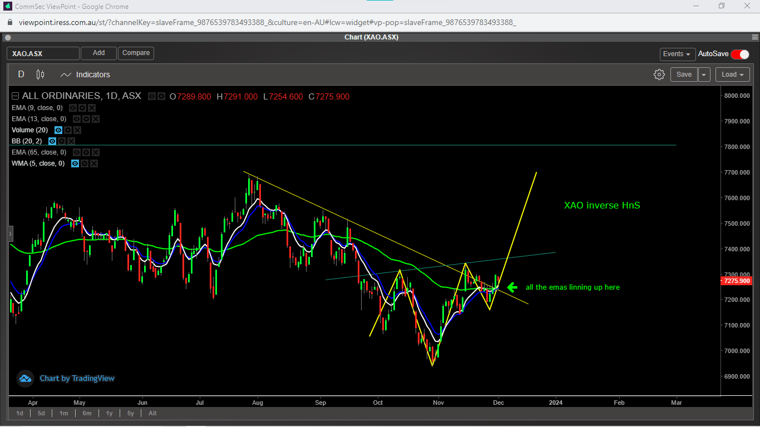This screenshot has width=760, height=427.
Task: Open settings for ALL ORDINARIES series
Action: 161,96
